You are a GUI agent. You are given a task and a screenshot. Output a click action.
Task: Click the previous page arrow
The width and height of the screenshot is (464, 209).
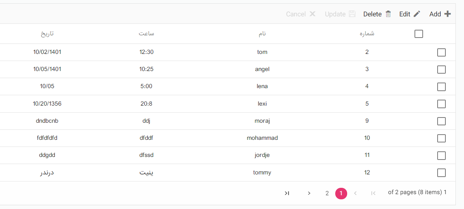pyautogui.click(x=355, y=193)
